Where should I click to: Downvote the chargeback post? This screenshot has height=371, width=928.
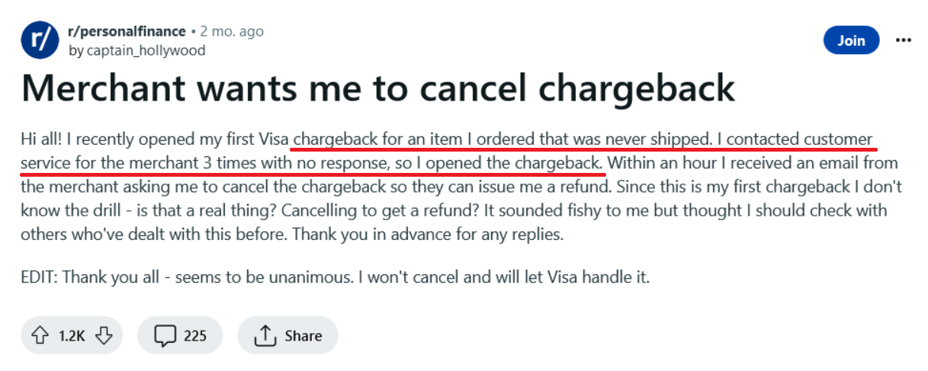[104, 335]
